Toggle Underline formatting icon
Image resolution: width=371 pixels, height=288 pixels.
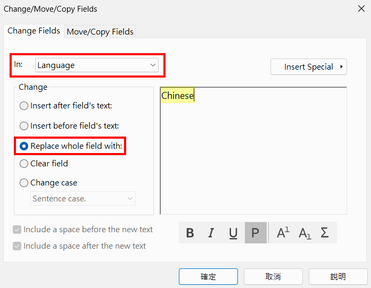(233, 233)
